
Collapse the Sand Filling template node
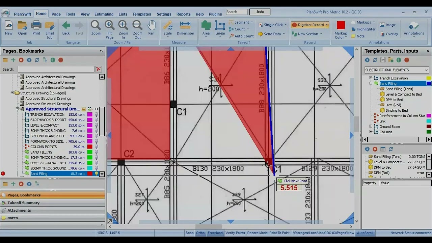(x=371, y=83)
